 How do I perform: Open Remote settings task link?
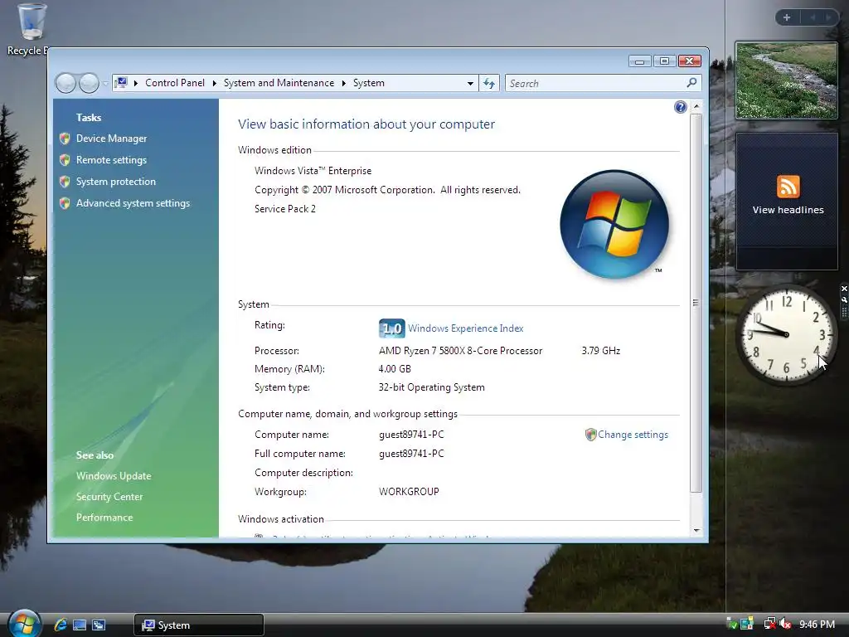tap(112, 160)
